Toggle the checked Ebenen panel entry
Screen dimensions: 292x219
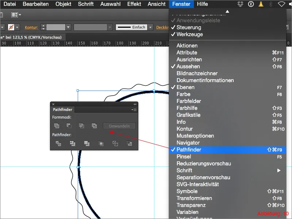(227, 87)
